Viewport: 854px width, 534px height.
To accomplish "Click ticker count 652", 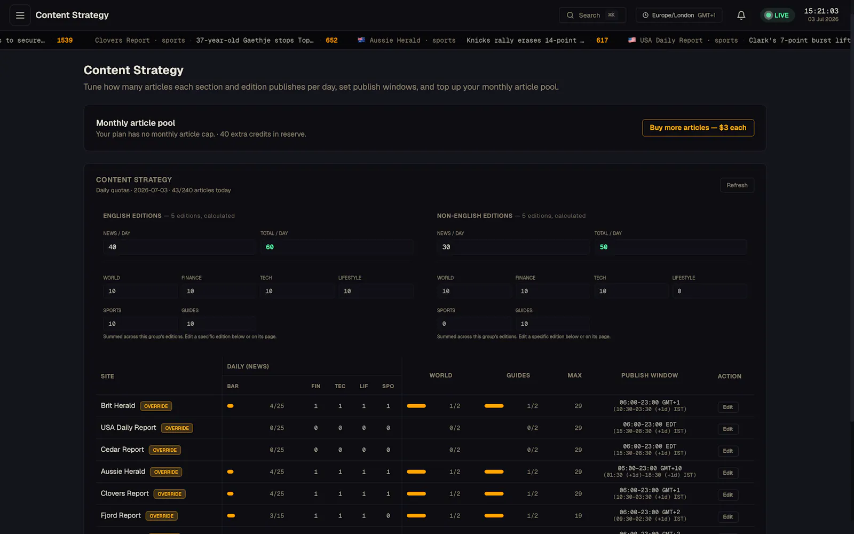I will [x=331, y=40].
